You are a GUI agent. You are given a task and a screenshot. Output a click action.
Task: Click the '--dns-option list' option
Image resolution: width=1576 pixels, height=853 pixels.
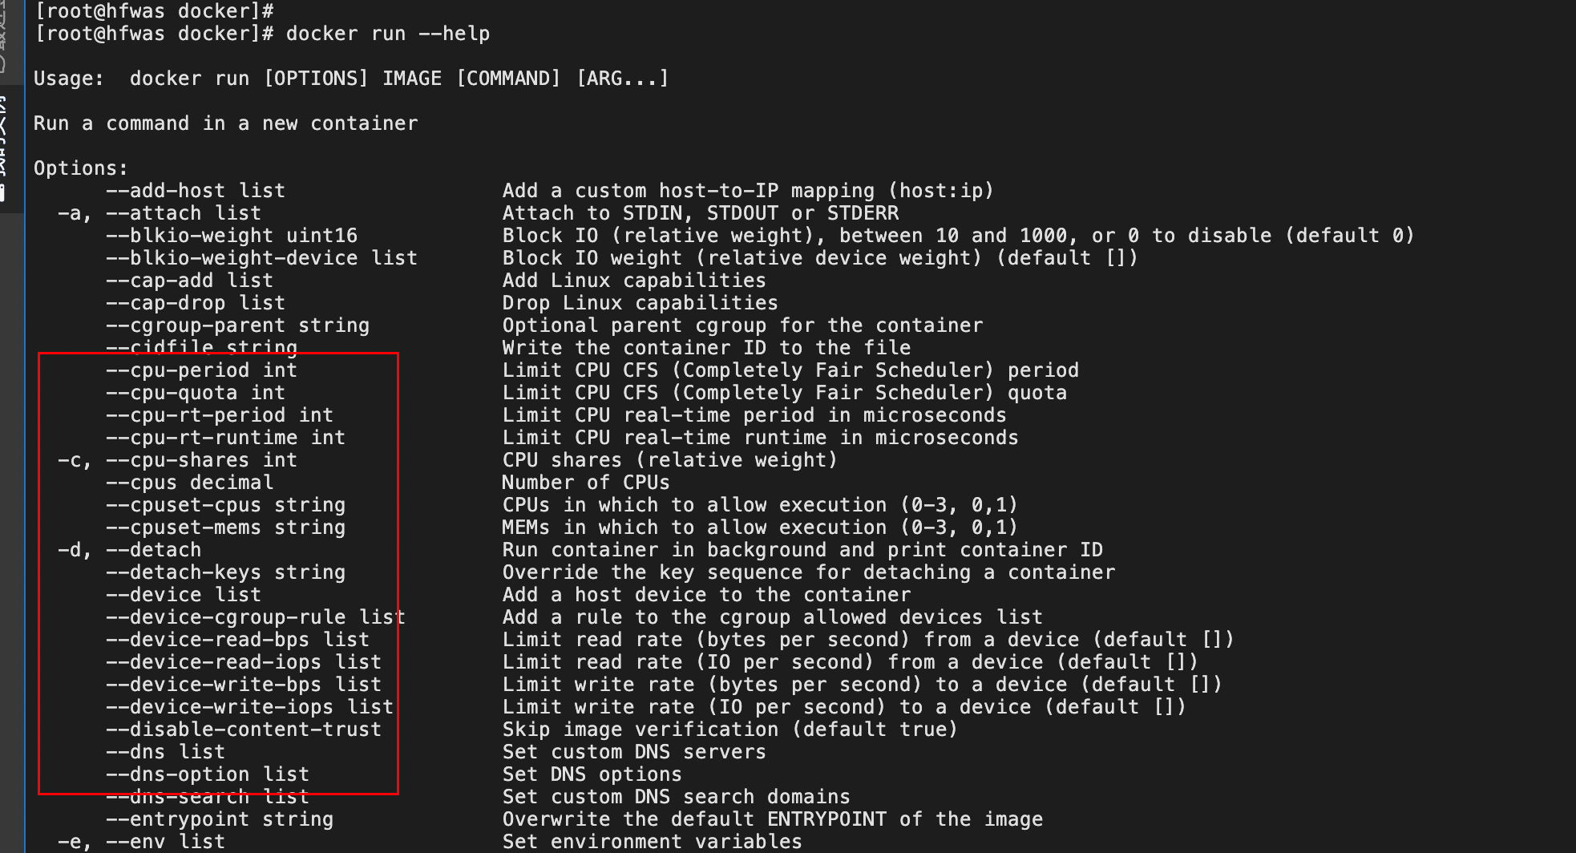coord(208,774)
